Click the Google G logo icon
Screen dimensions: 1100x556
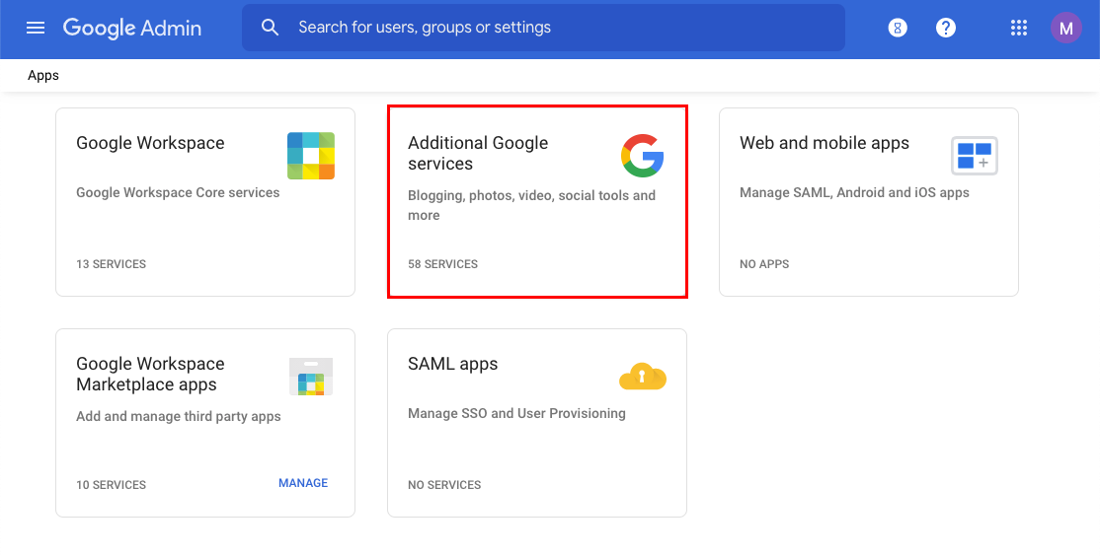(642, 156)
